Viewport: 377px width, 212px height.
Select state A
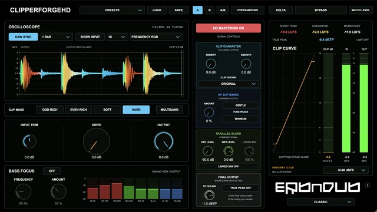coord(198,10)
